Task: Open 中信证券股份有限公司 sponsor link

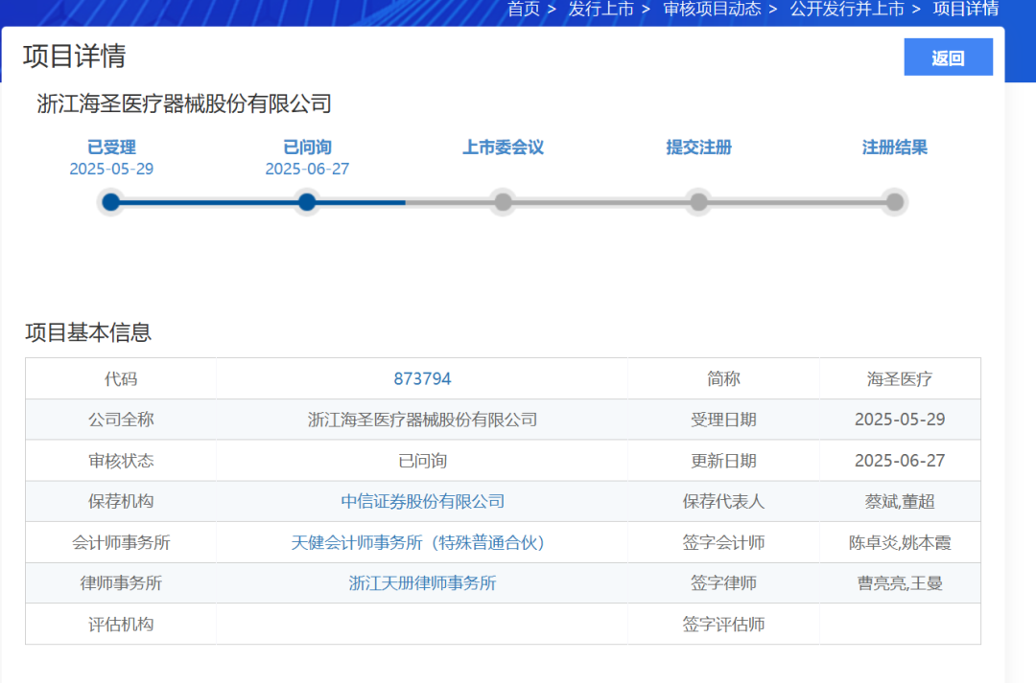Action: click(422, 502)
